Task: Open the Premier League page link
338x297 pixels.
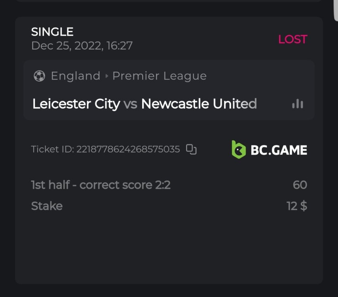Action: tap(160, 76)
